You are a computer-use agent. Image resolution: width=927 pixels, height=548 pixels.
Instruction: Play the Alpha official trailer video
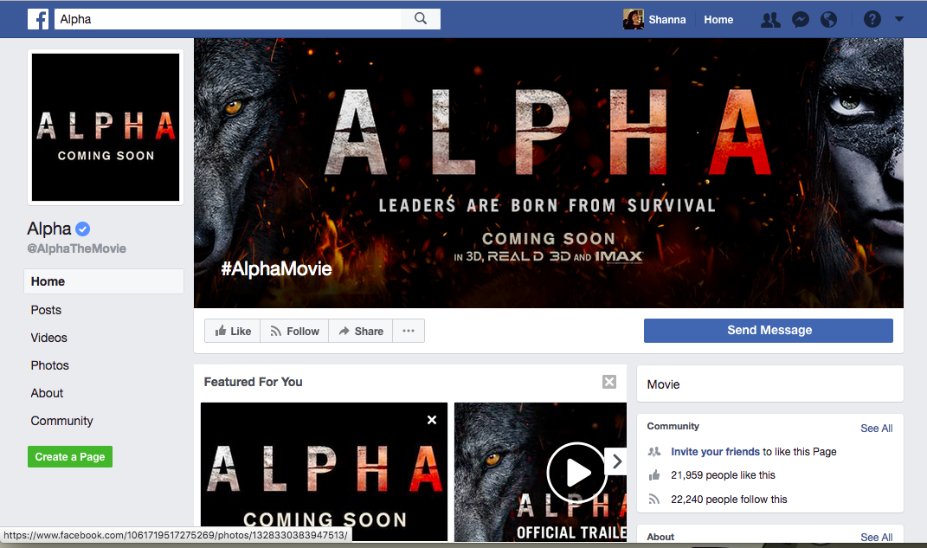click(576, 473)
